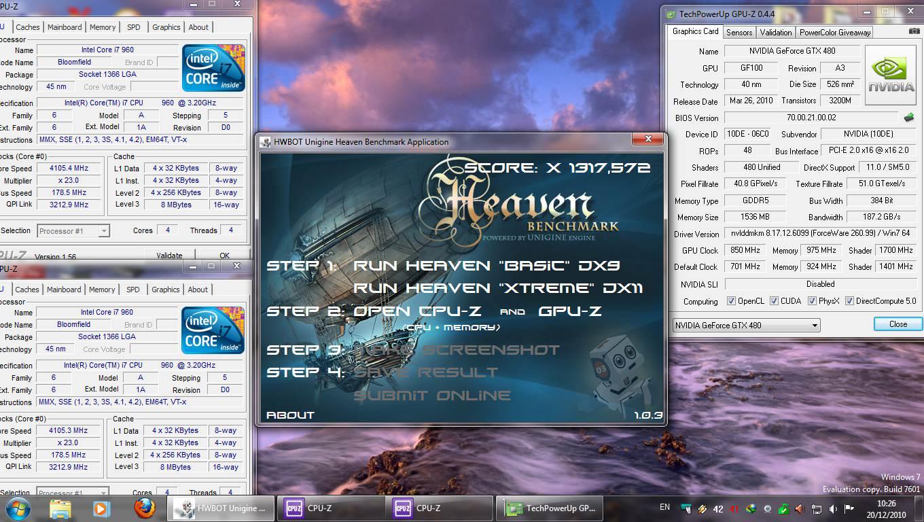Open CPU-Z link in Heaven step 2
924x522 pixels.
(x=418, y=311)
